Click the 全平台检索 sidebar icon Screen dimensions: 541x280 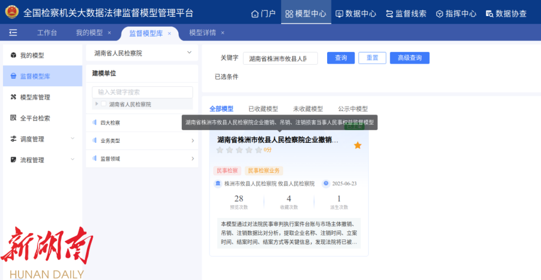(13, 118)
